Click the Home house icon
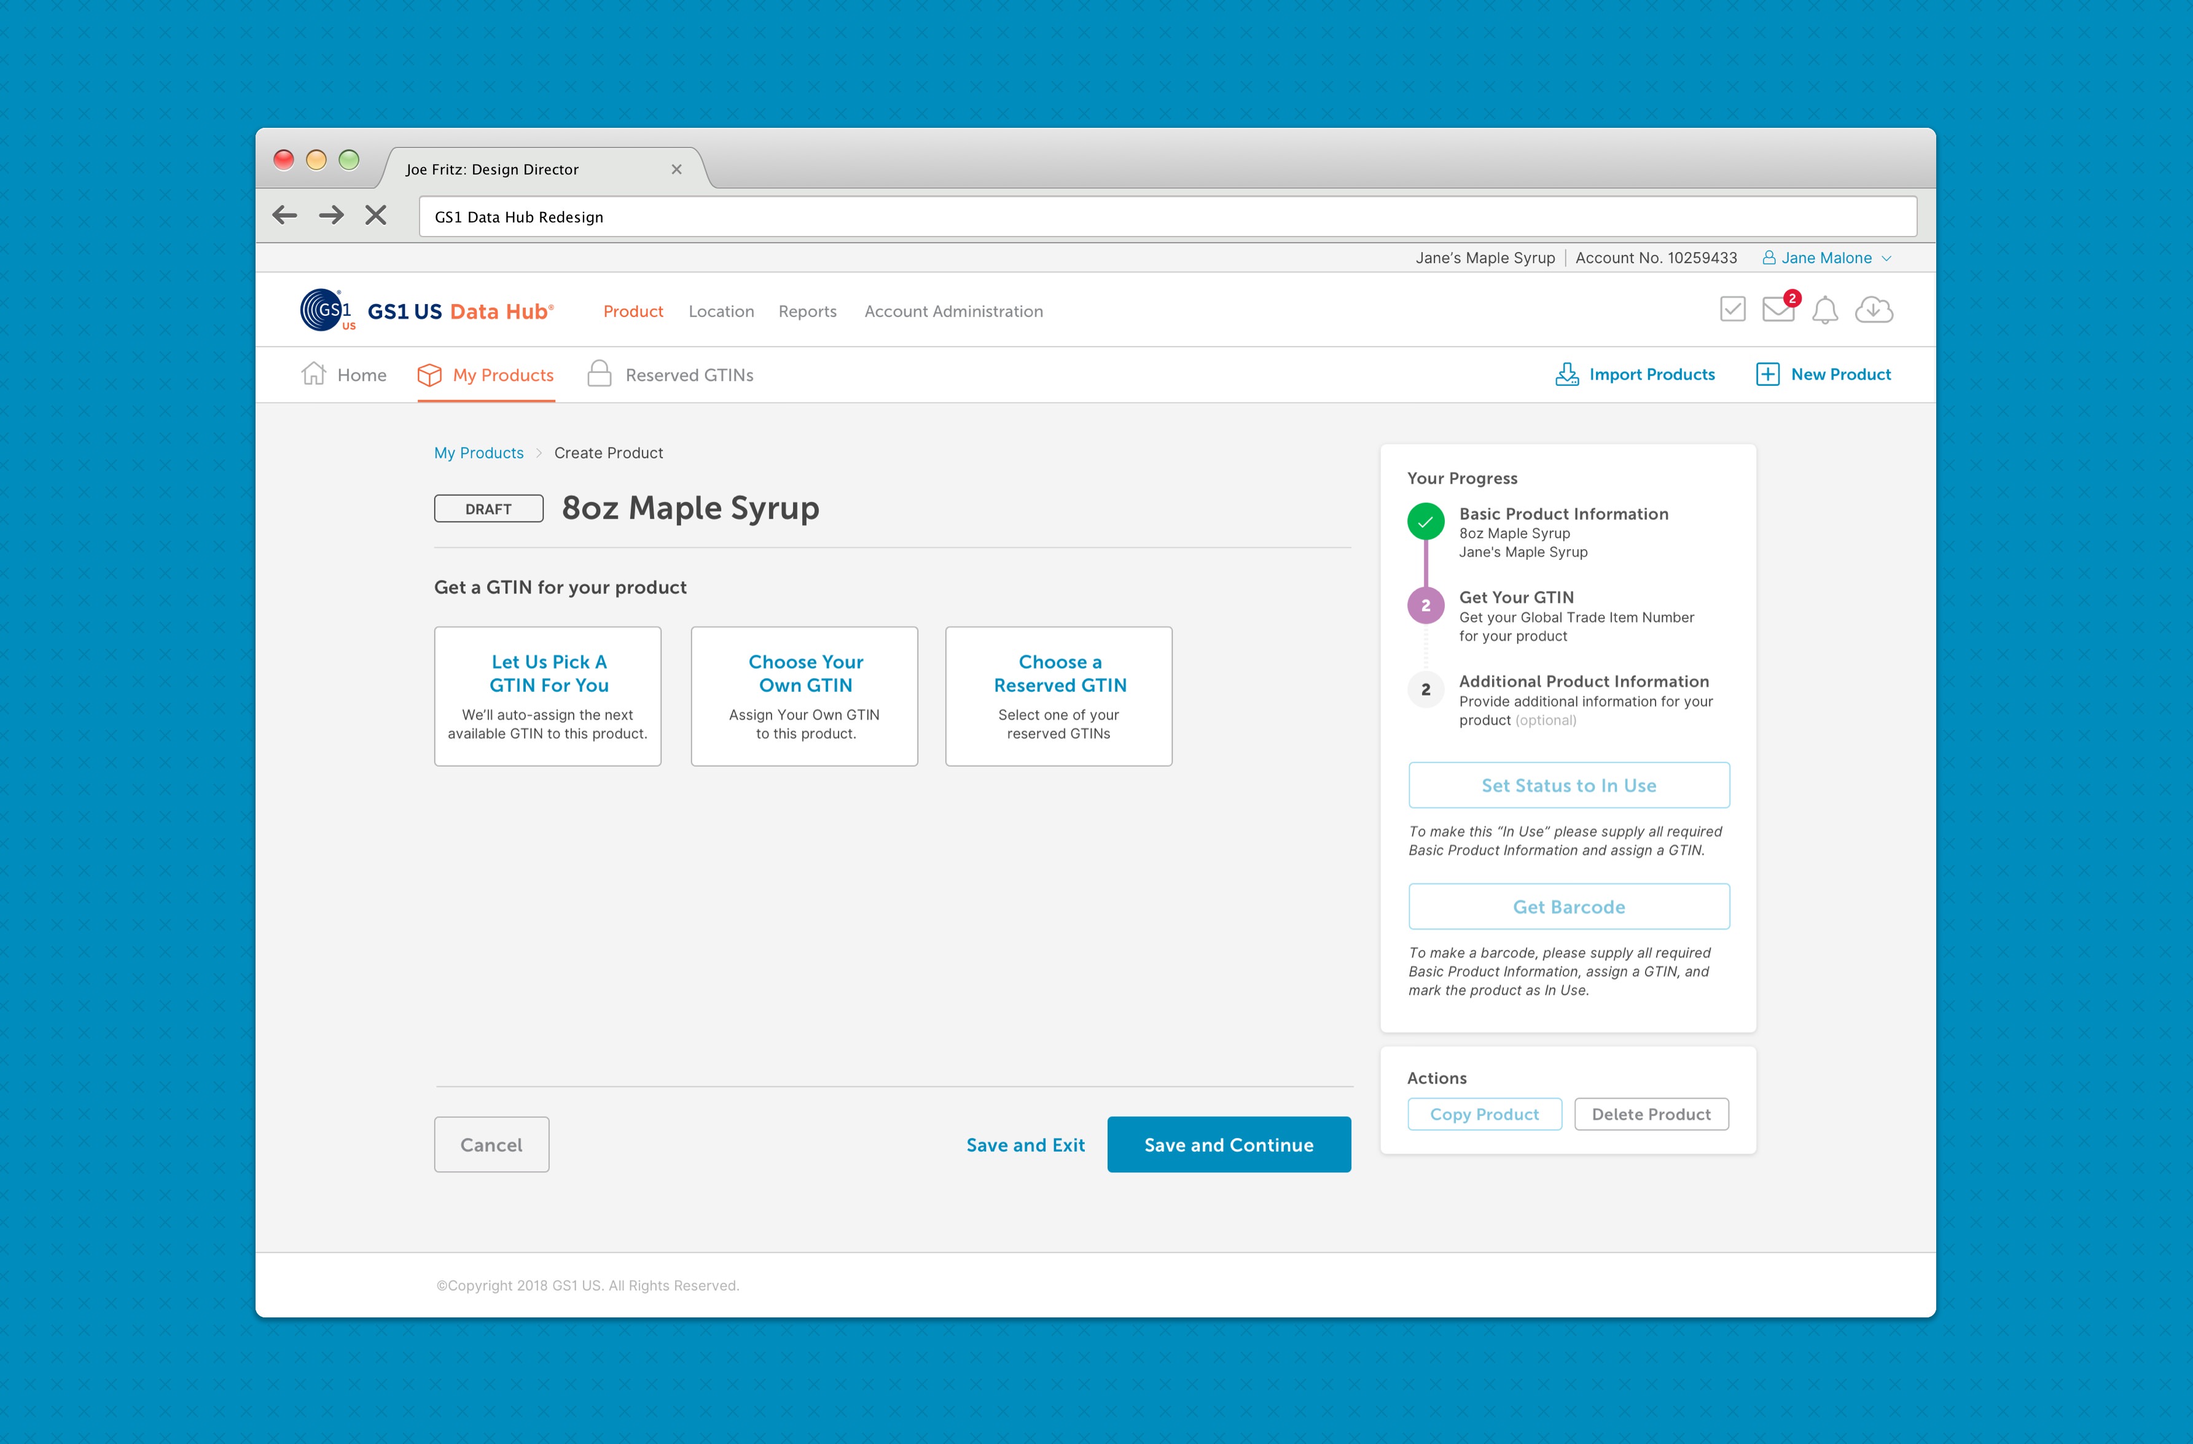 [313, 373]
